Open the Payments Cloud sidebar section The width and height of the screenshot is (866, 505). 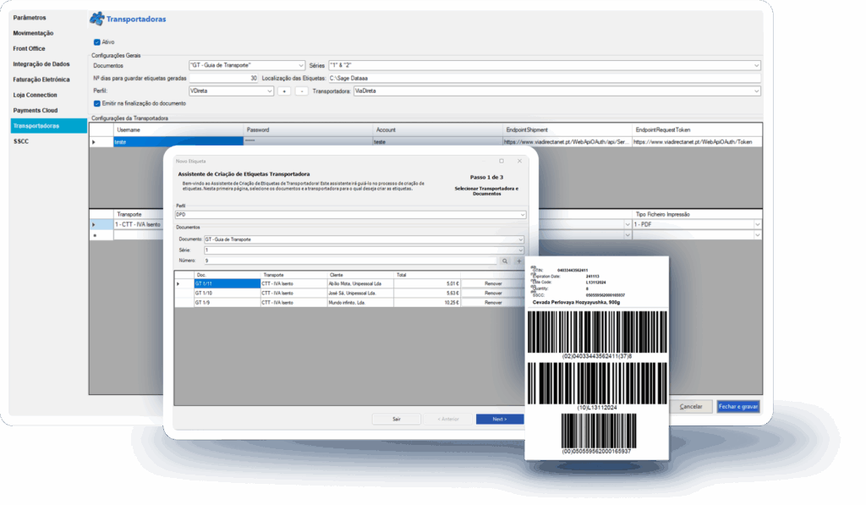tap(36, 111)
